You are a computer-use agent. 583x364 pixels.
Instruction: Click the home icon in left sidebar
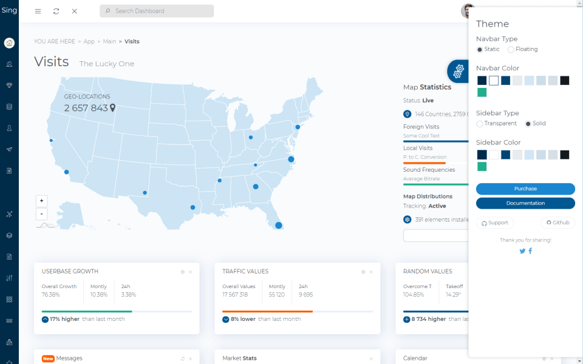pos(9,43)
